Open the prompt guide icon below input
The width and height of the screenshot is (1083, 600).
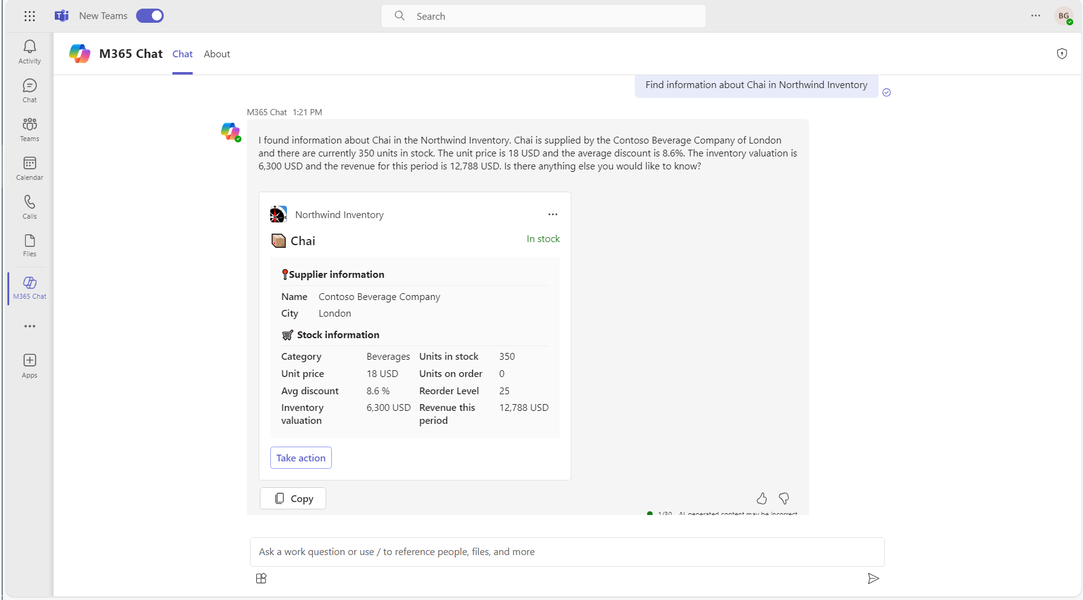coord(261,578)
